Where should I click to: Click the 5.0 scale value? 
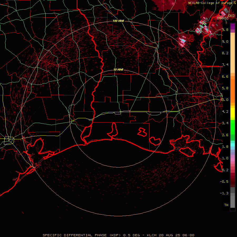tap(225, 100)
